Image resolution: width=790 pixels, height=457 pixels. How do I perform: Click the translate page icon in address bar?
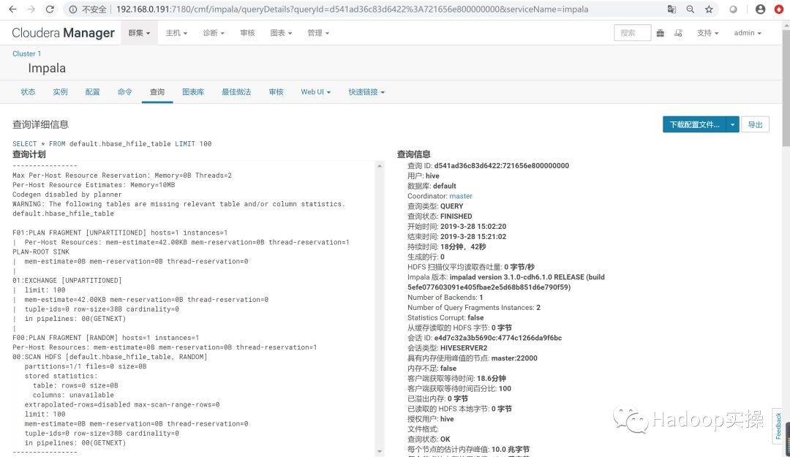[671, 9]
